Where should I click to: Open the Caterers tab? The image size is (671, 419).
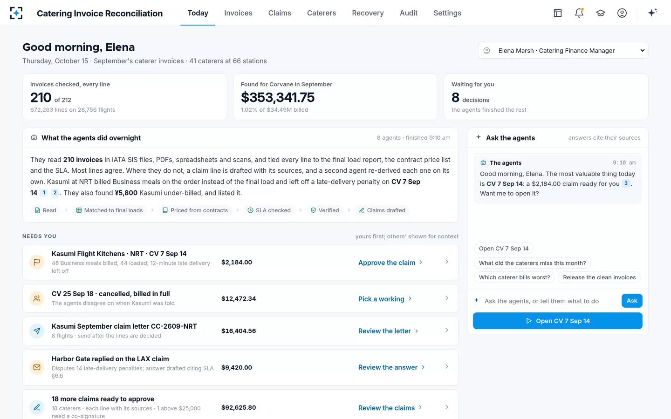[x=322, y=13]
